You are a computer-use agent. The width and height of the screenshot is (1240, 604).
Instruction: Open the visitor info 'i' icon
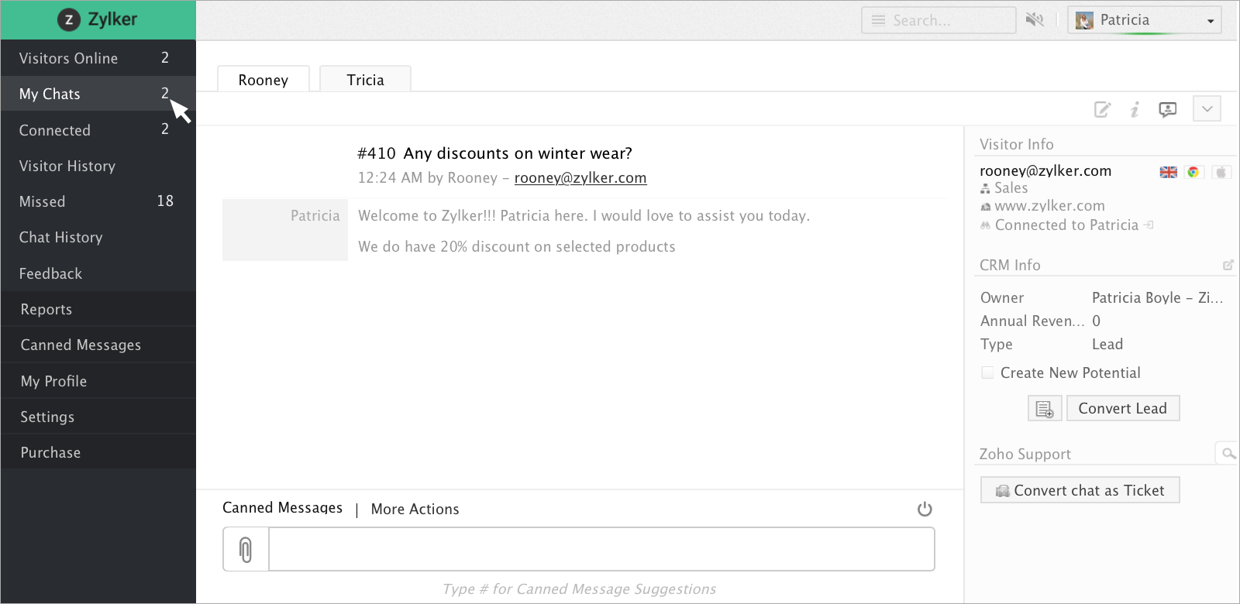point(1135,110)
